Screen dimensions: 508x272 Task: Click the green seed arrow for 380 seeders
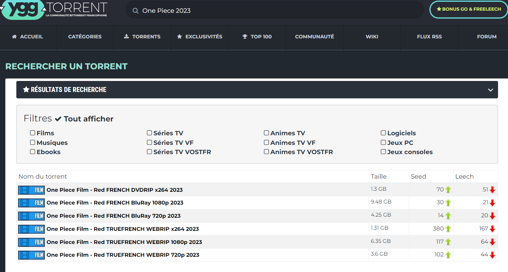coord(448,229)
